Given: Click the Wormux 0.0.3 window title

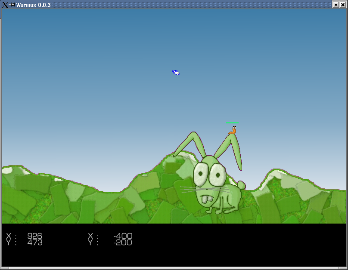Looking at the screenshot, I should pos(34,5).
